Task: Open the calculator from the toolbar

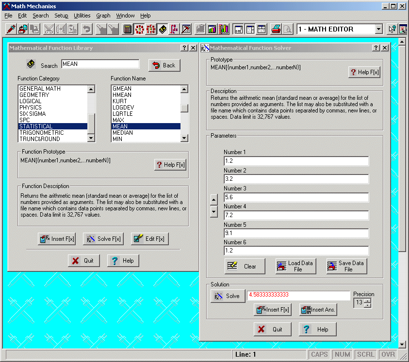Action: click(127, 29)
